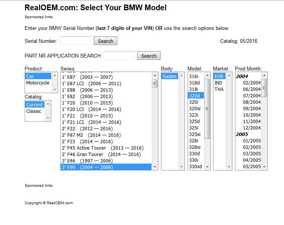The width and height of the screenshot is (284, 225).
Task: Select series 1' E88 (2006 — 2013)
Action: point(106,90)
